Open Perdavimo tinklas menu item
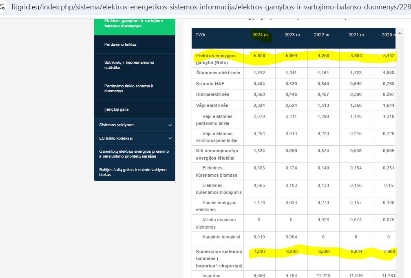Image resolution: width=411 pixels, height=278 pixels. click(x=135, y=44)
